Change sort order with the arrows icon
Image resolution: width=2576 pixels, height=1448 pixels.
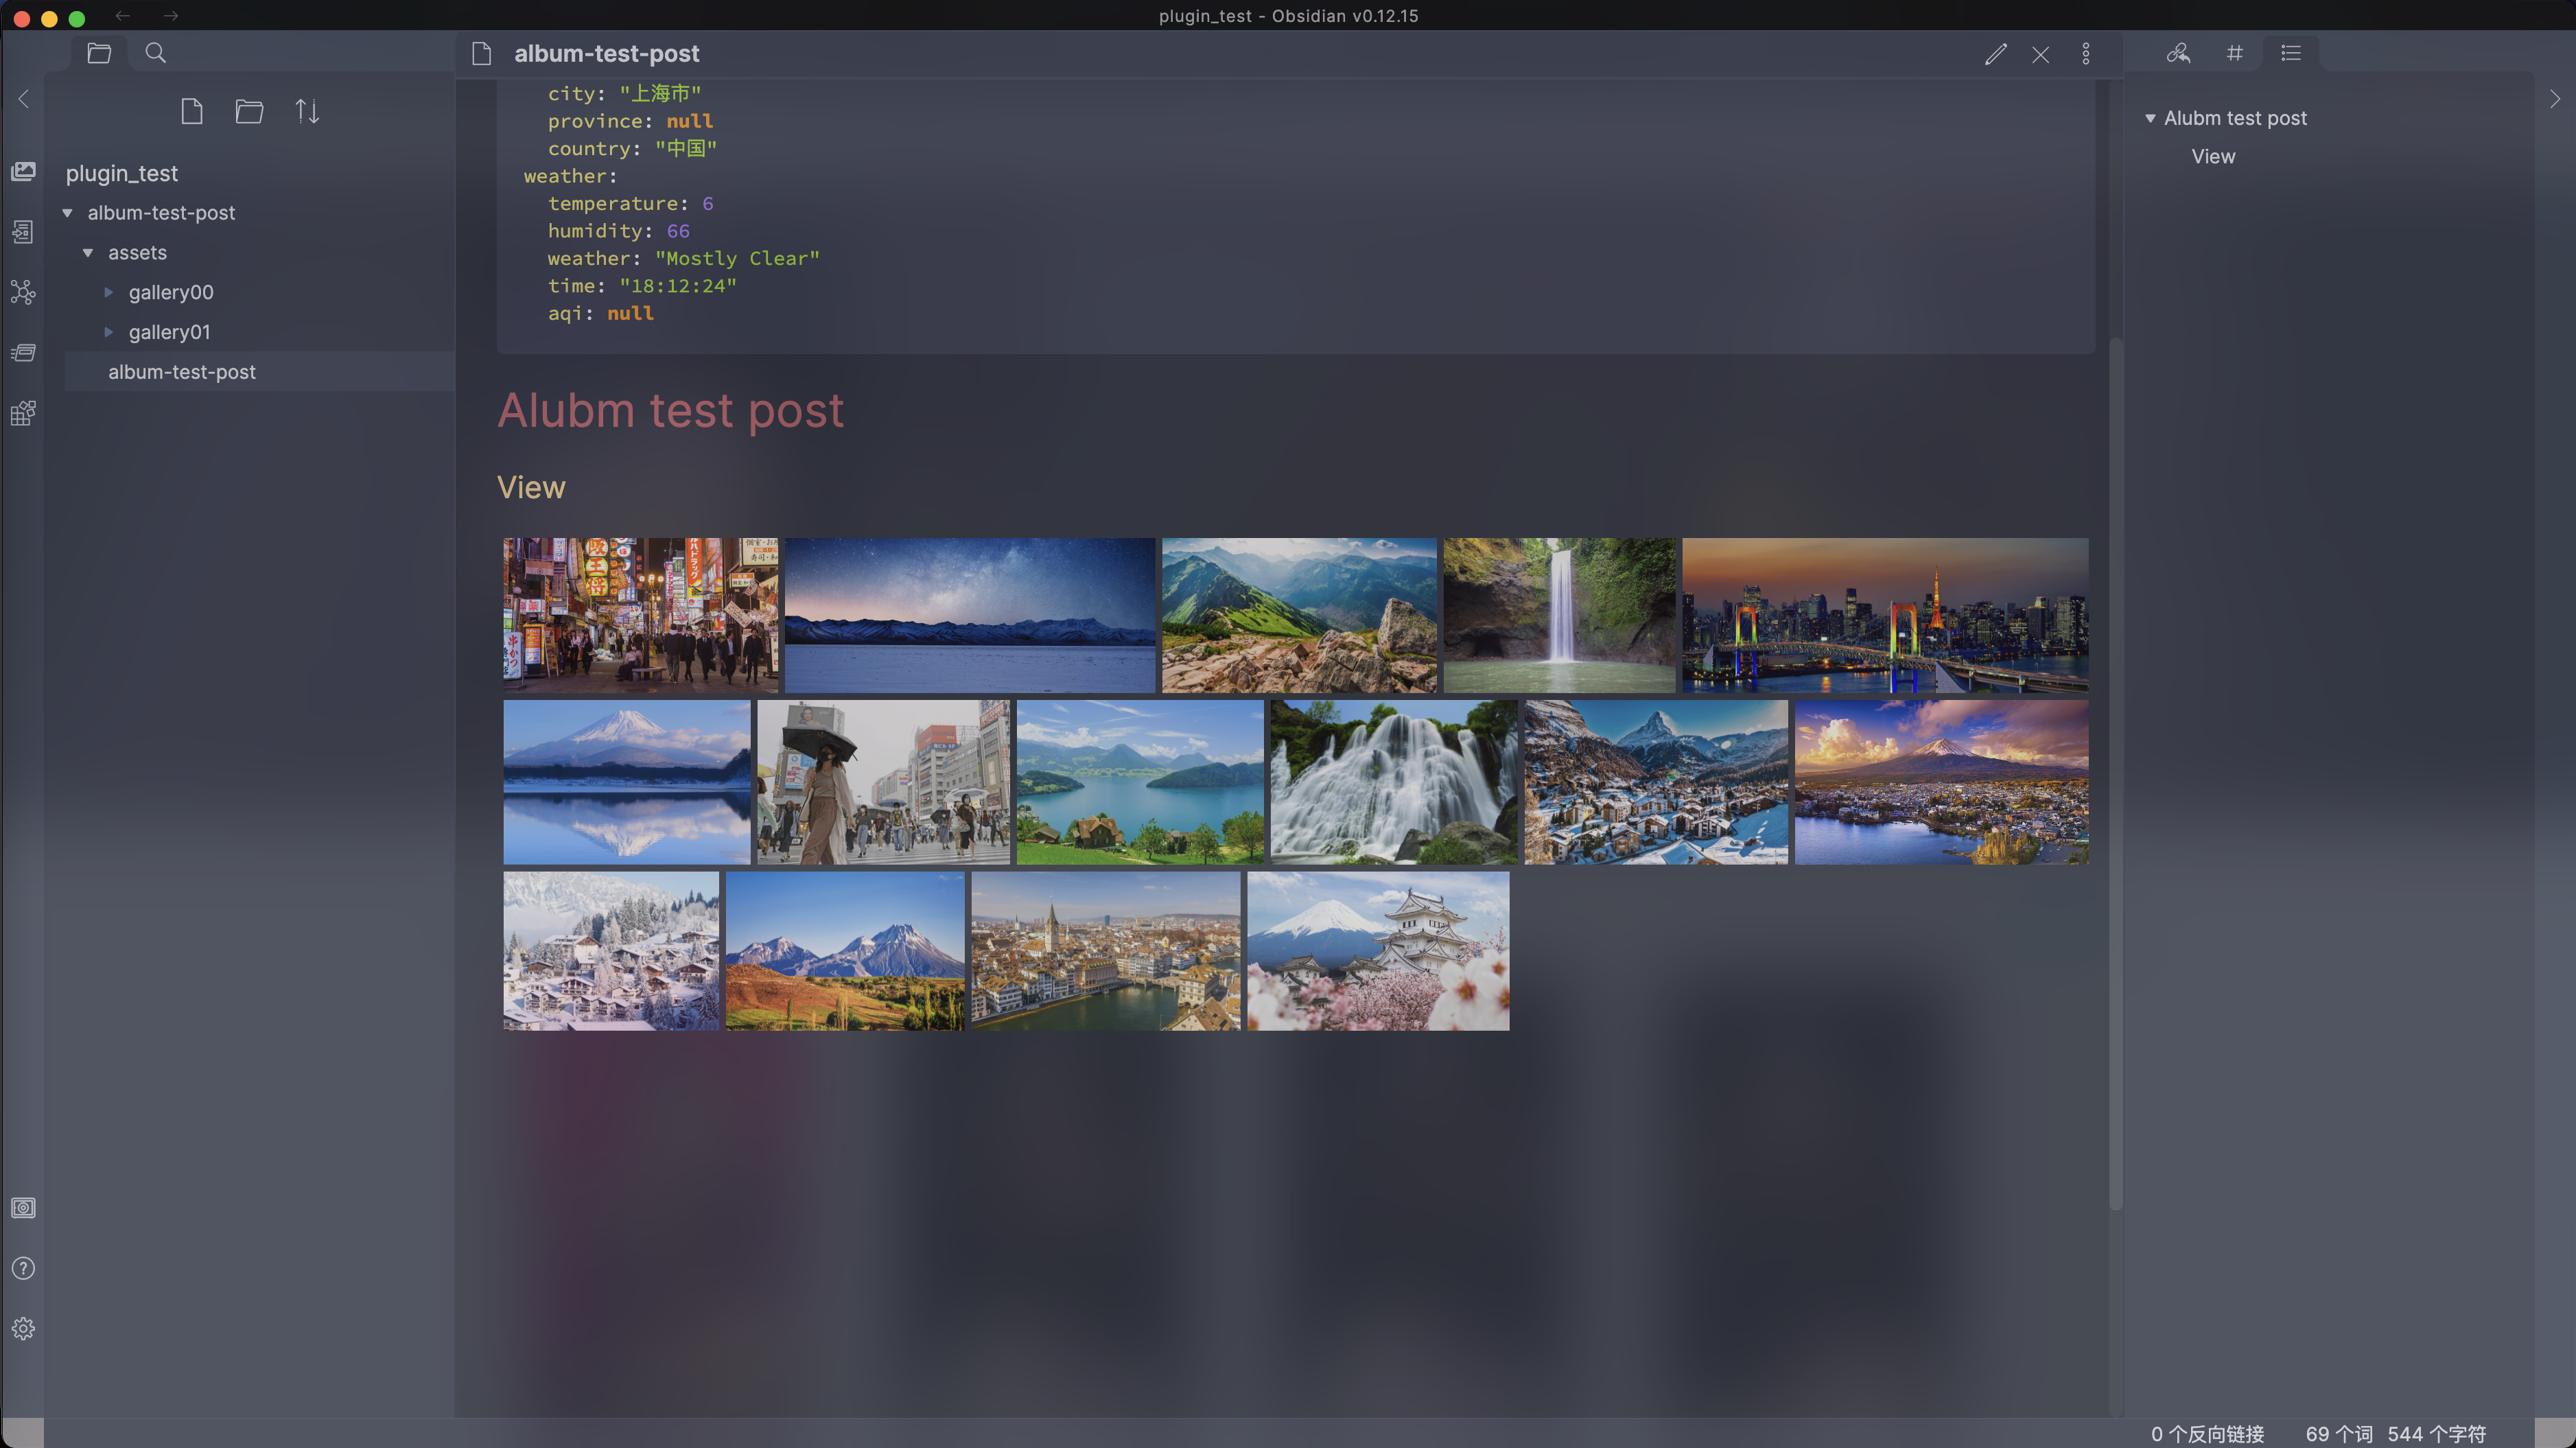tap(307, 111)
